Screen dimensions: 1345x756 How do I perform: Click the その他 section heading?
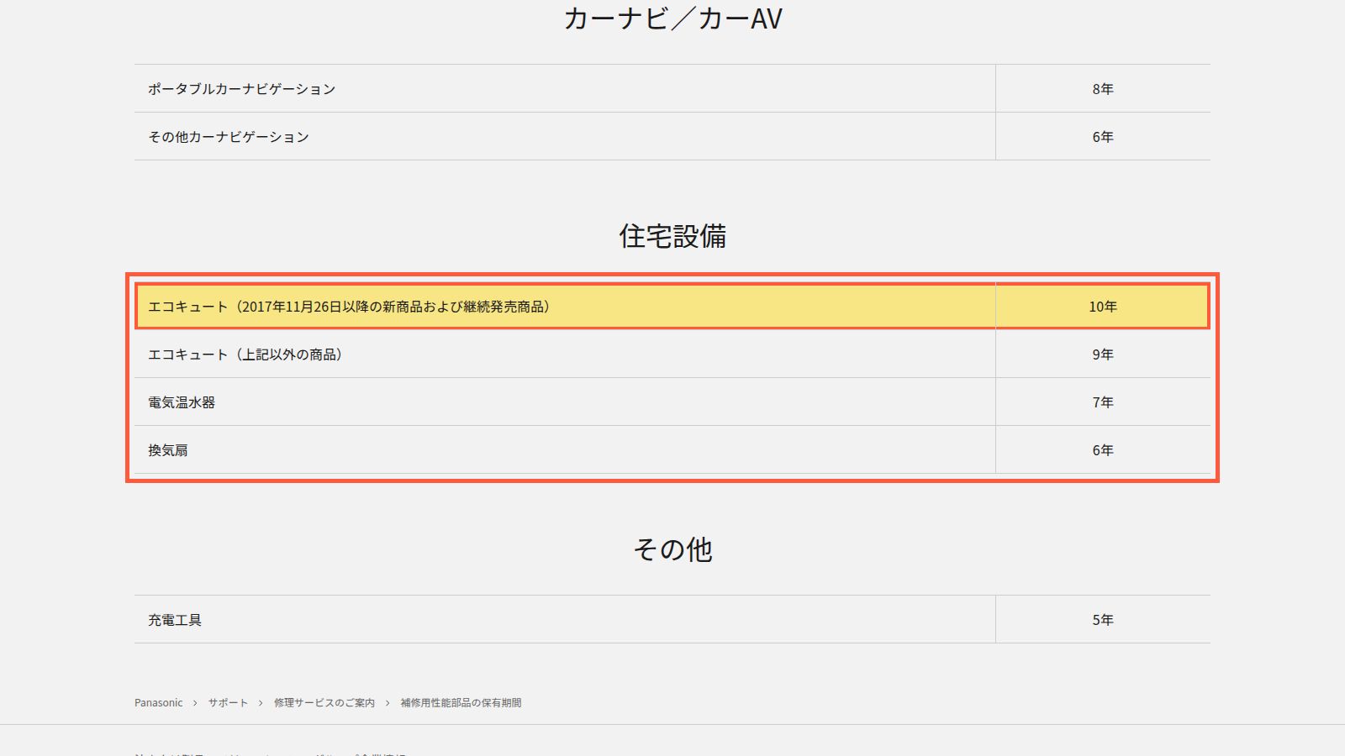pos(672,549)
